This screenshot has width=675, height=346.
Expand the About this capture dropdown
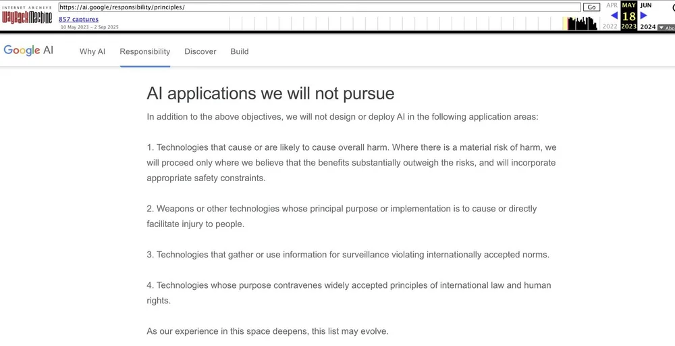pos(666,28)
